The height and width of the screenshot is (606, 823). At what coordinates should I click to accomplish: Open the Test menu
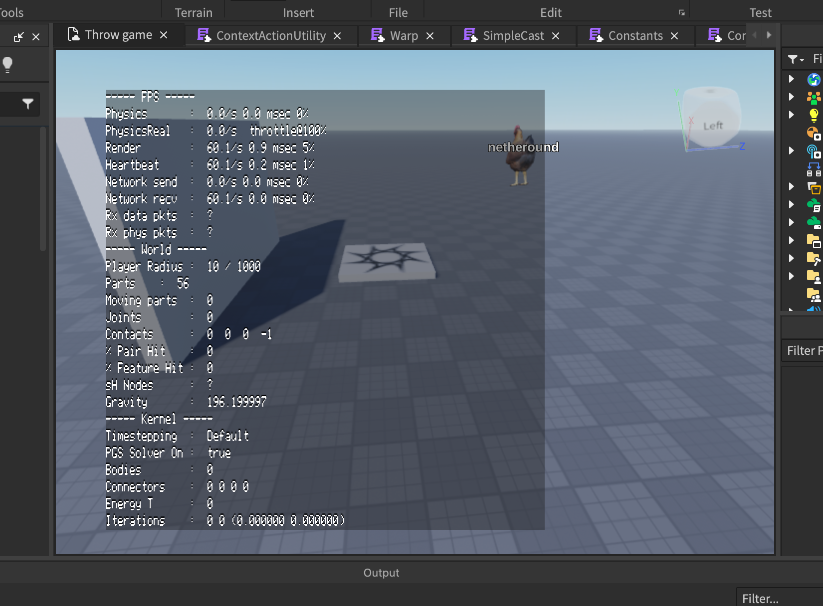760,12
